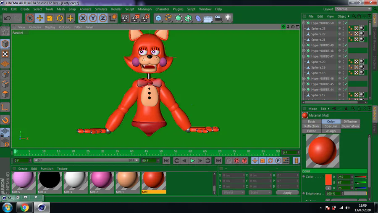The height and width of the screenshot is (213, 378).
Task: Jump to animation end
Action: [218, 161]
